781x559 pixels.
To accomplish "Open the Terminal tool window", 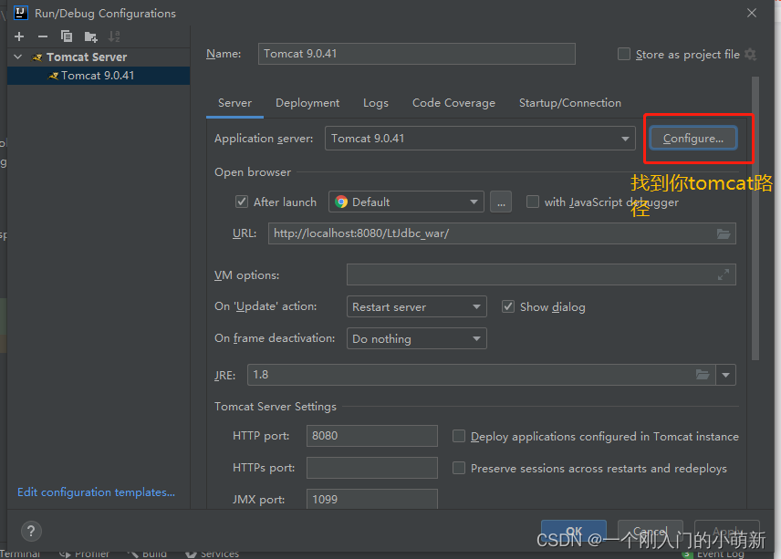I will 20,554.
